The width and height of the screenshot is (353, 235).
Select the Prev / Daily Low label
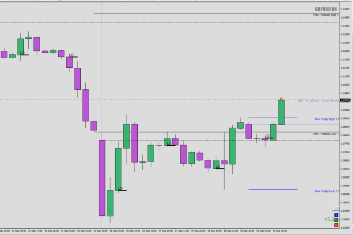(x=327, y=191)
